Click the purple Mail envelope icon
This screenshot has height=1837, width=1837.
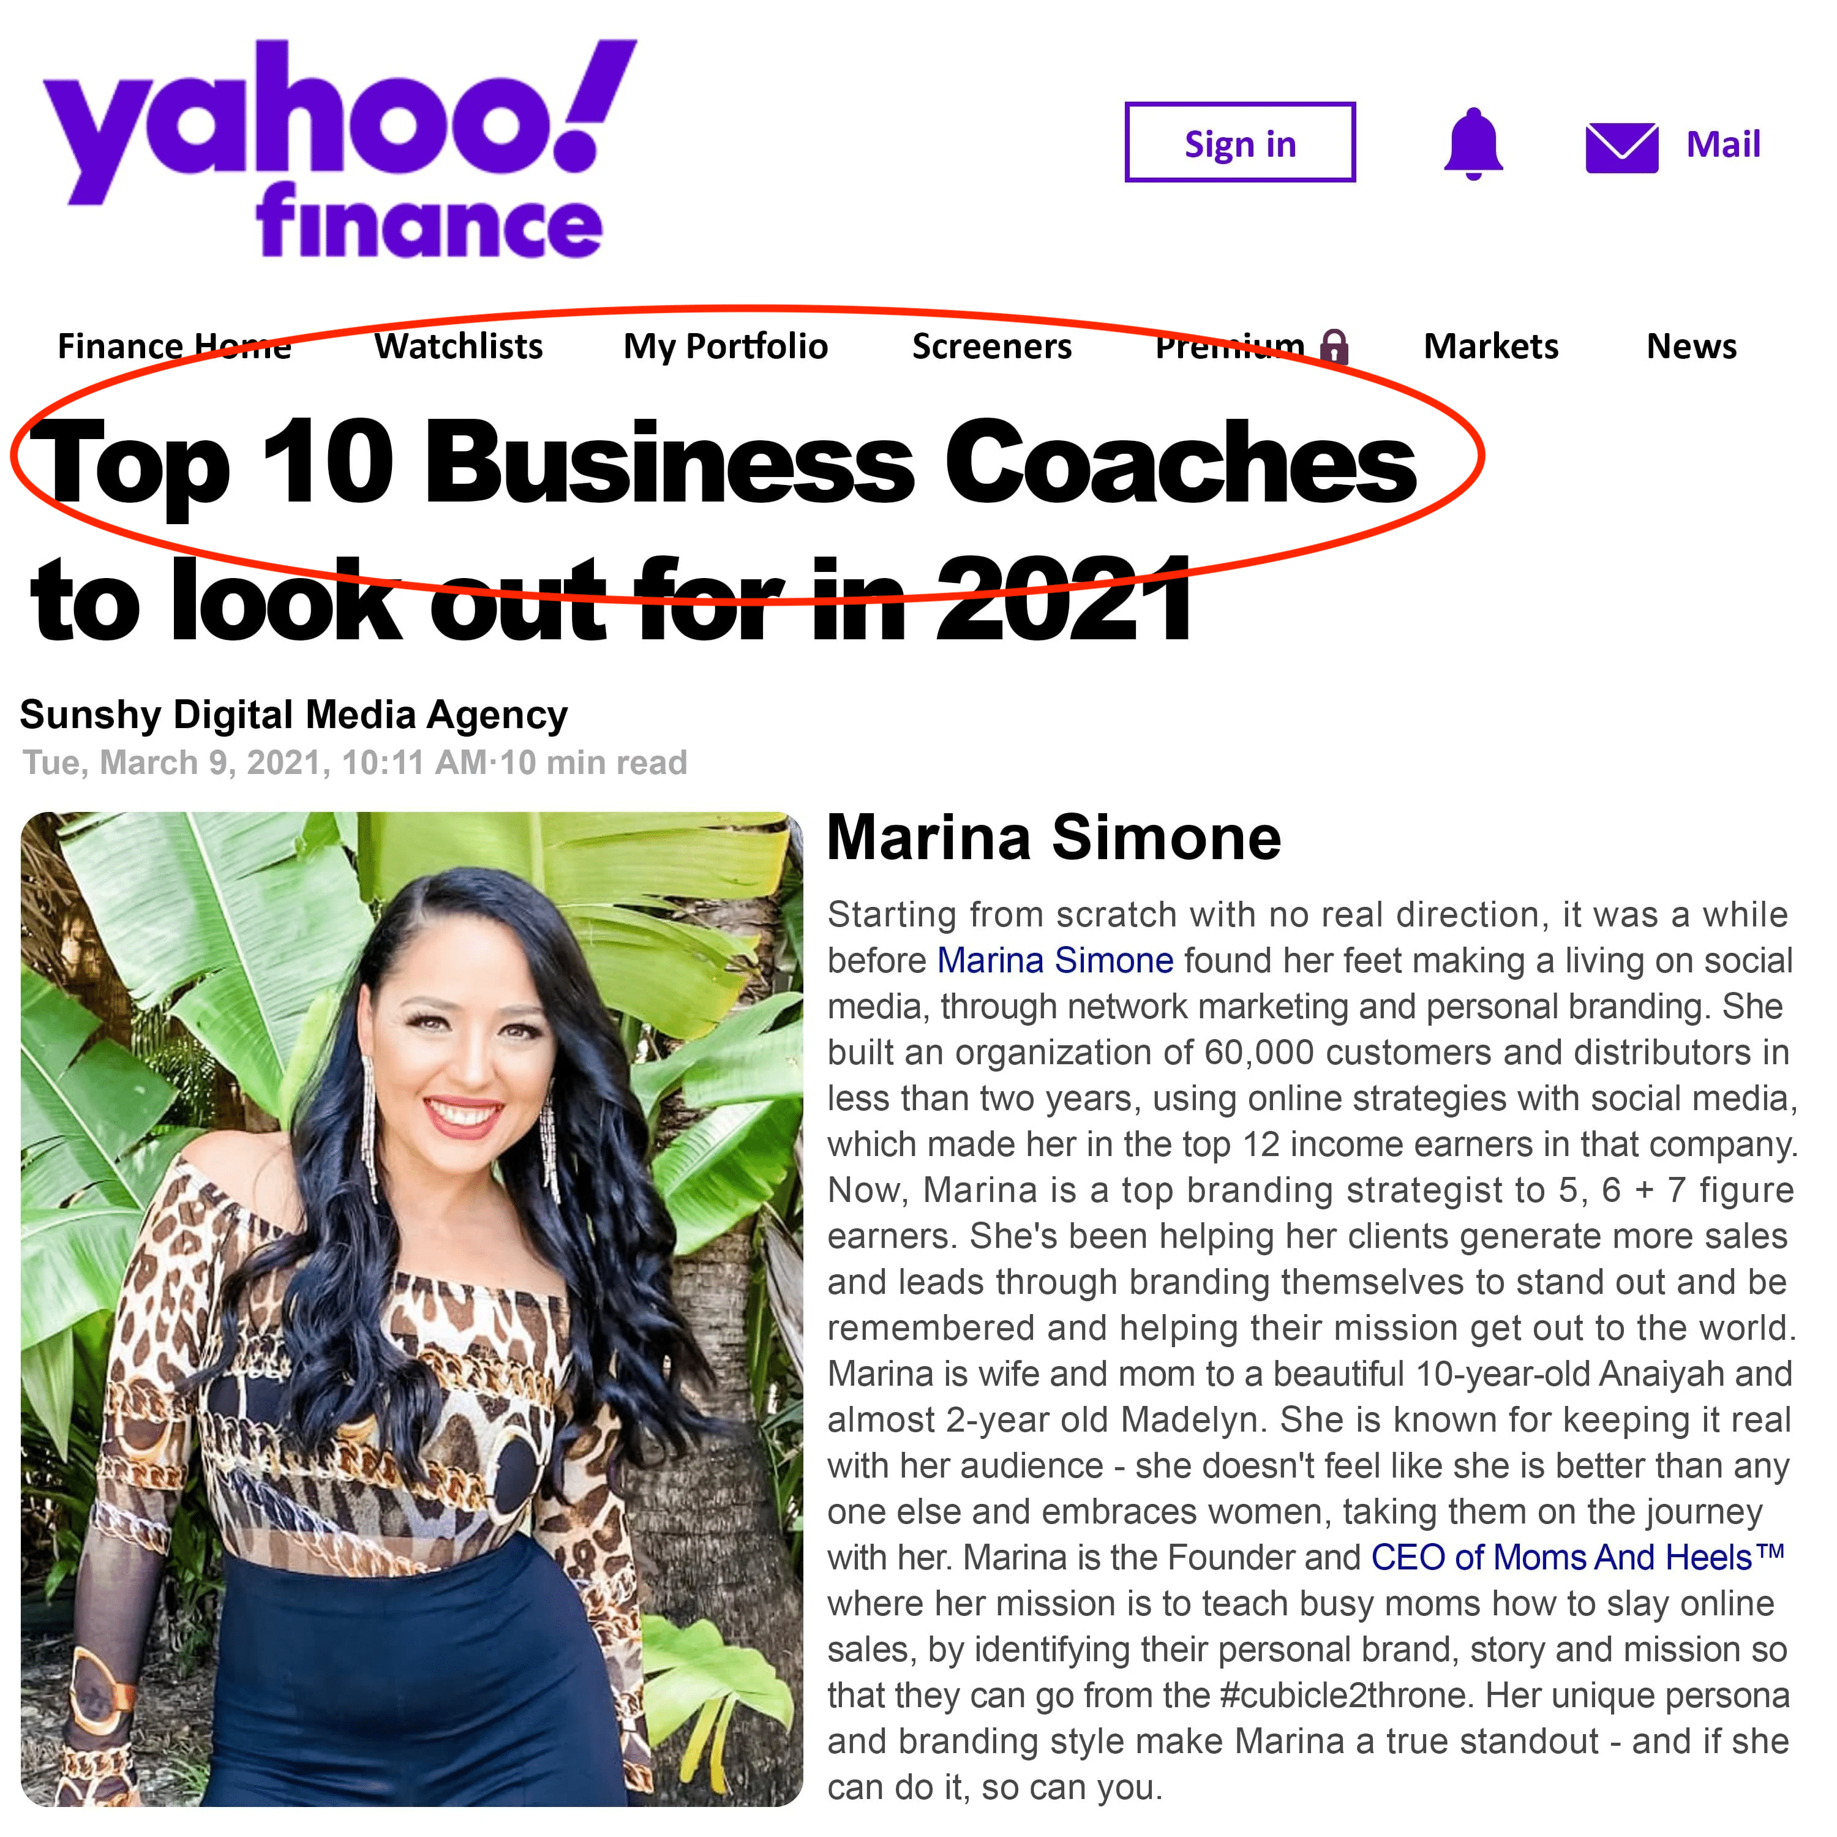pos(1622,148)
